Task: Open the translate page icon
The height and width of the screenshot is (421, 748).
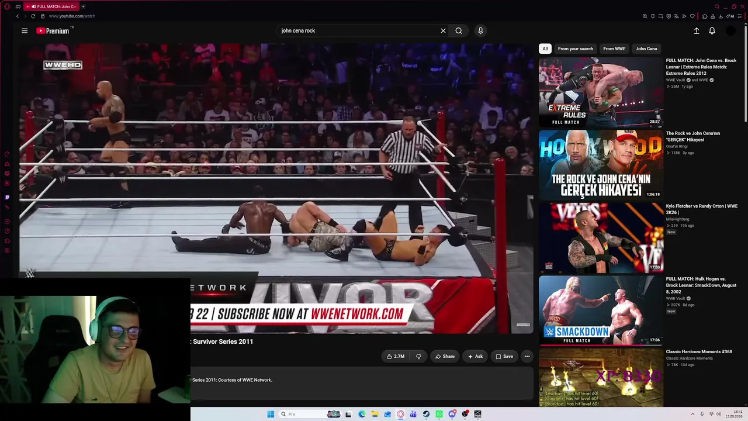Action: point(677,16)
